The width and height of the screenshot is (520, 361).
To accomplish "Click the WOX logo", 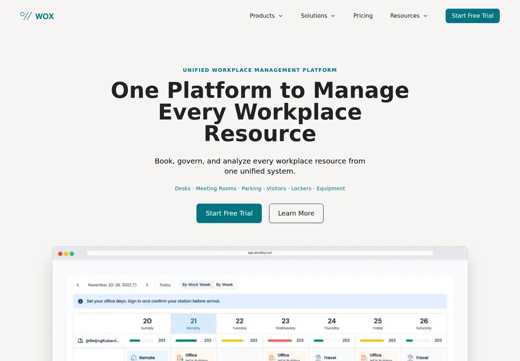I will [37, 16].
